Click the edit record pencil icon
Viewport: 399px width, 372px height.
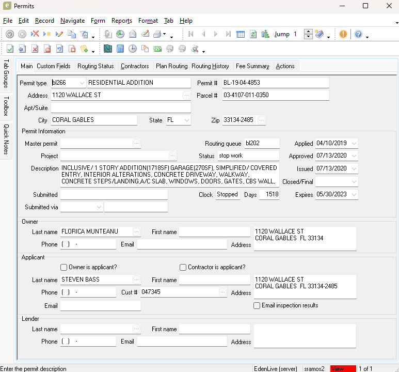tap(59, 34)
